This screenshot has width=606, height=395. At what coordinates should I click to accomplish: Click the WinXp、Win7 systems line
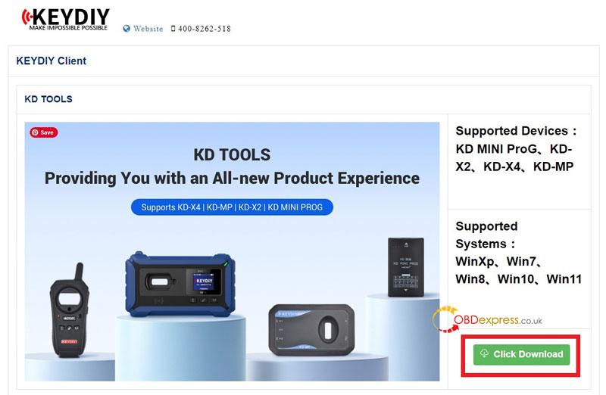point(499,262)
